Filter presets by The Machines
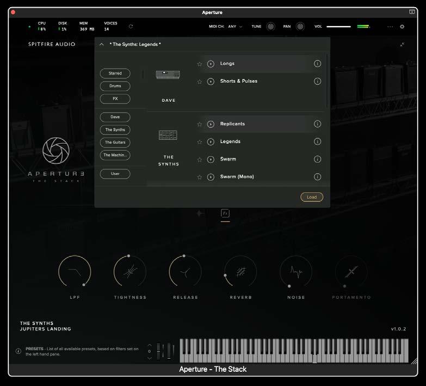 coord(115,155)
